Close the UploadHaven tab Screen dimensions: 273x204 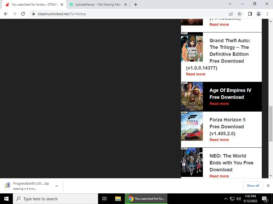tap(126, 5)
